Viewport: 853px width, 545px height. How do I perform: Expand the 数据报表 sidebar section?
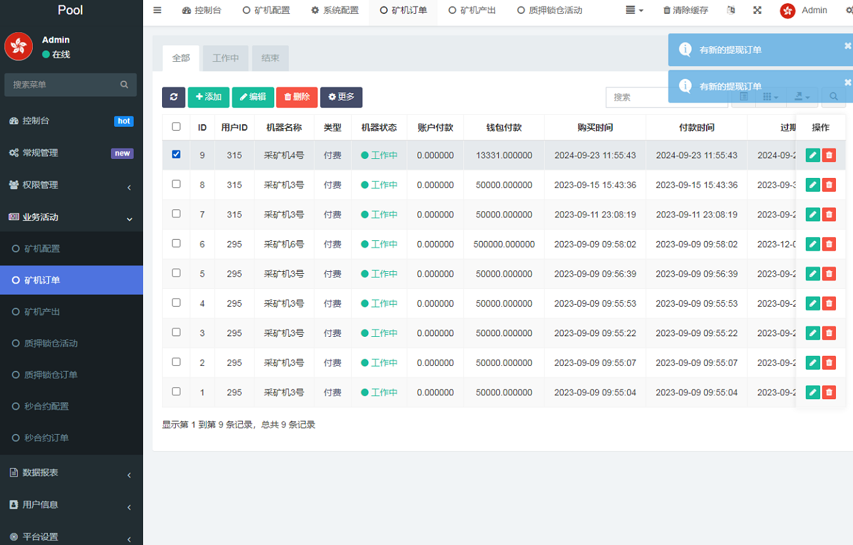click(71, 473)
